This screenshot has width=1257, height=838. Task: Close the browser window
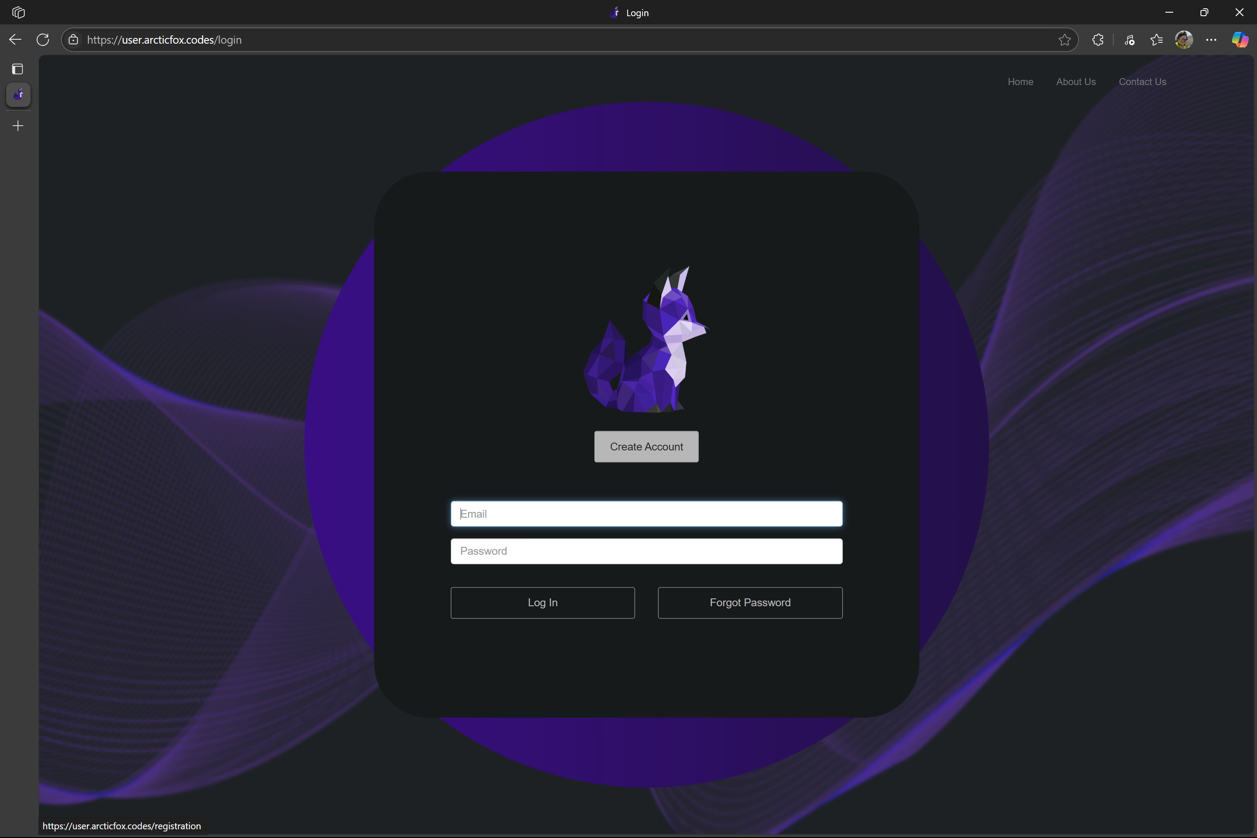click(1240, 12)
